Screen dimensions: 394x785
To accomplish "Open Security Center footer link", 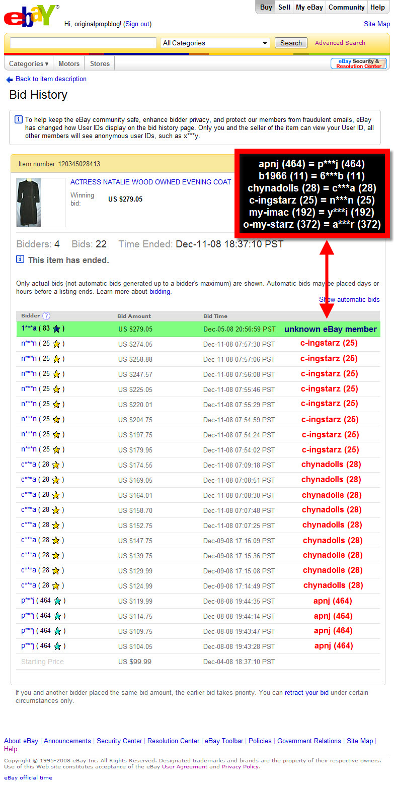I will click(x=119, y=741).
